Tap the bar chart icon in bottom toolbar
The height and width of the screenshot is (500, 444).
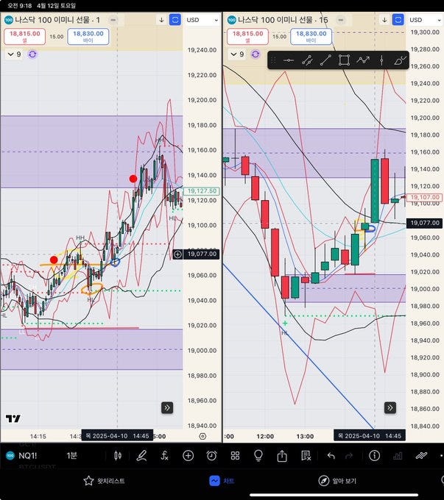click(398, 456)
